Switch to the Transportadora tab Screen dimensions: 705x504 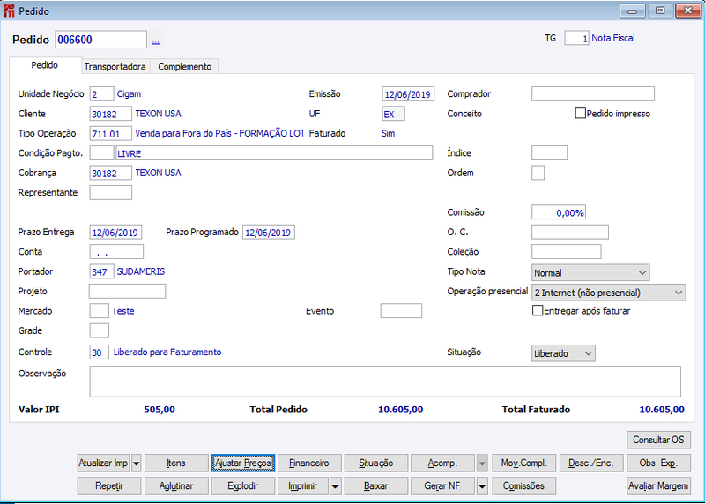click(x=115, y=67)
